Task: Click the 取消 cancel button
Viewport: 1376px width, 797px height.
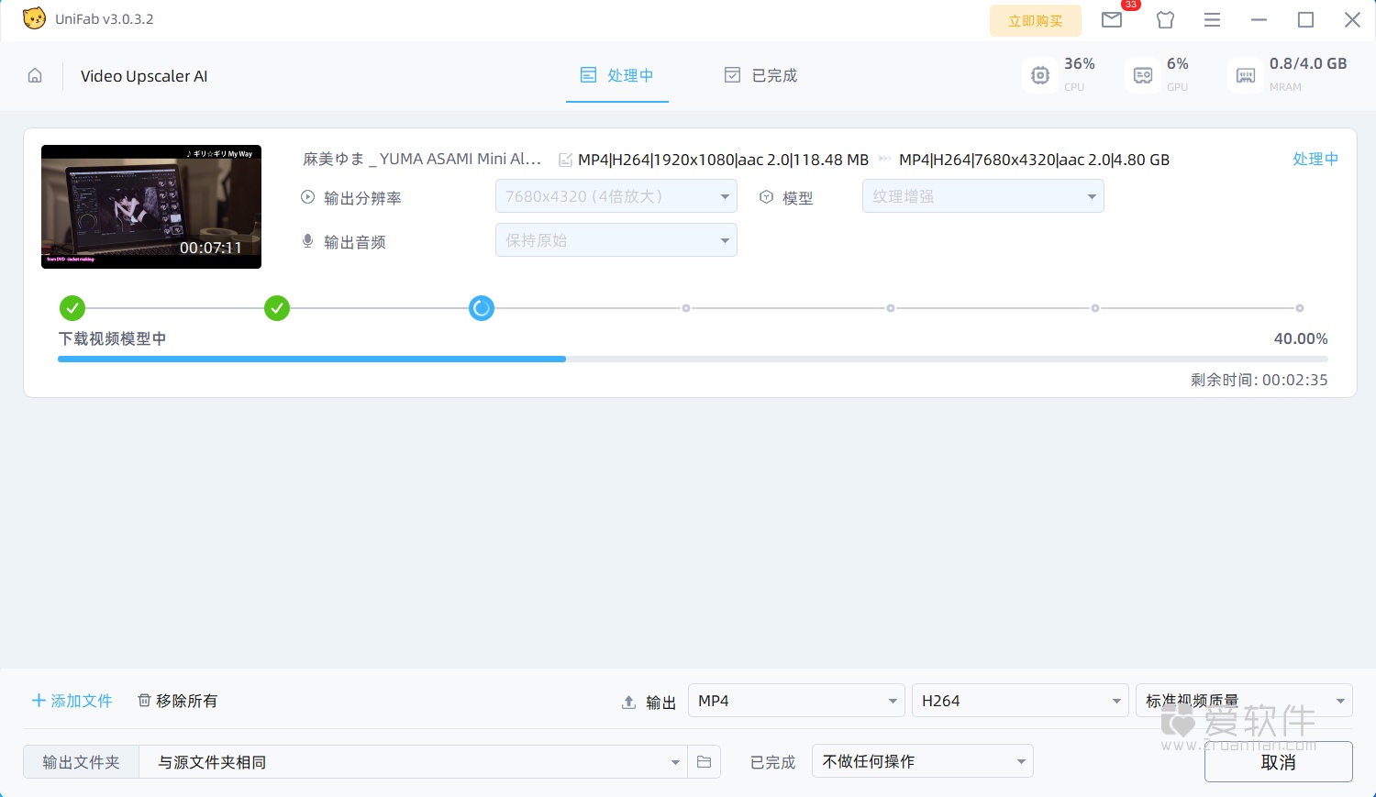Action: (x=1277, y=761)
